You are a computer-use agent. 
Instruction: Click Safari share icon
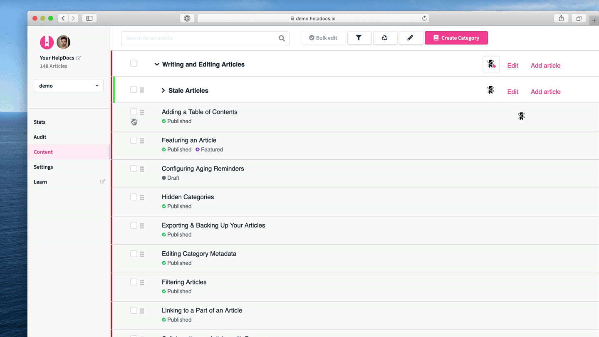[561, 18]
